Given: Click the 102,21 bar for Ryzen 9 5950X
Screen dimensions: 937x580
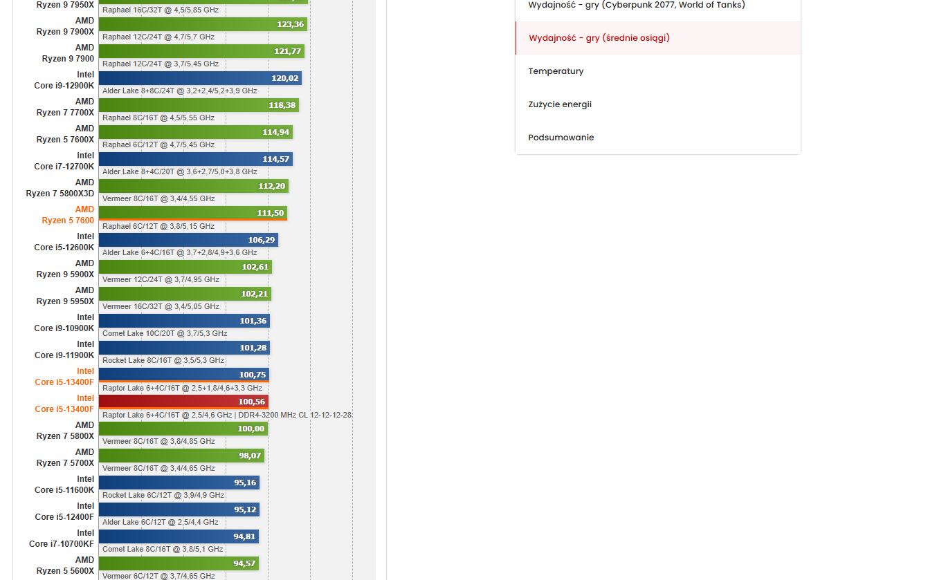Looking at the screenshot, I should point(185,294).
